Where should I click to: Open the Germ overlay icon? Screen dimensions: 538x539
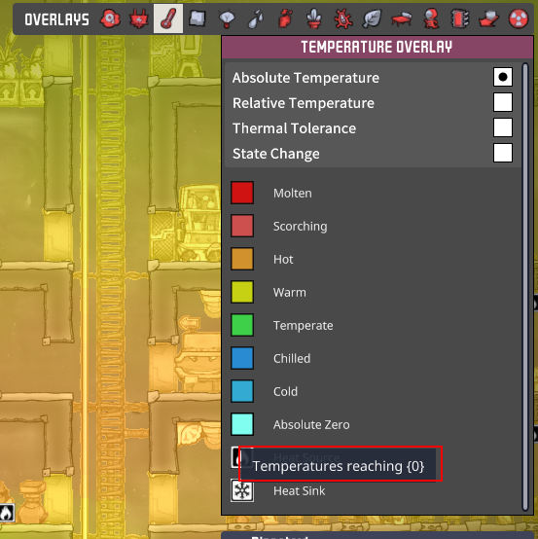342,18
